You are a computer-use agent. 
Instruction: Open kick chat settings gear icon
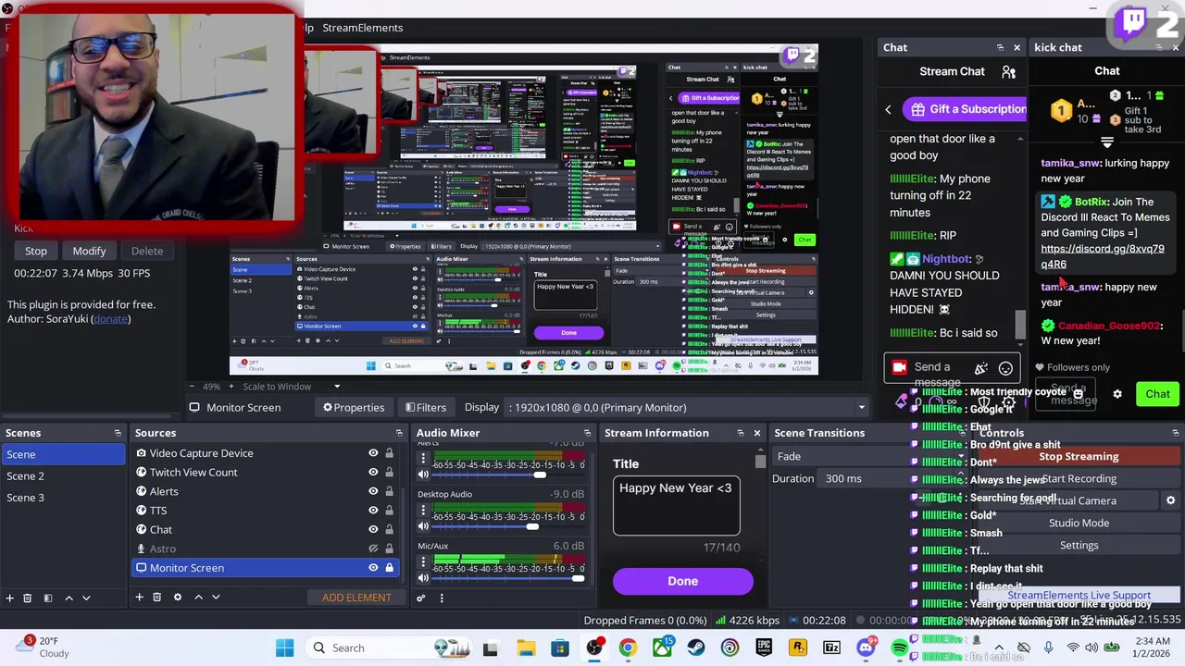[x=1117, y=394]
